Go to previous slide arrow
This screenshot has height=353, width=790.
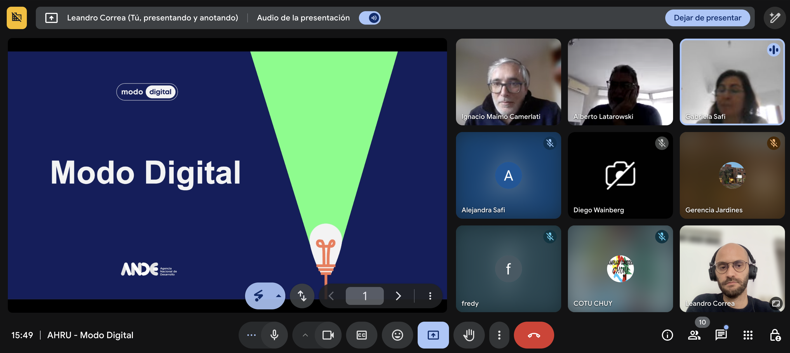[331, 296]
